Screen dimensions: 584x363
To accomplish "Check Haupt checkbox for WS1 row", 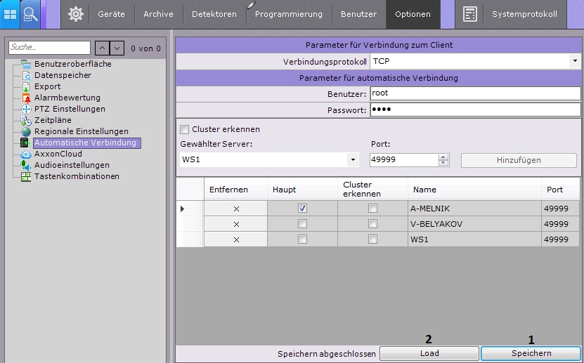I will [302, 239].
